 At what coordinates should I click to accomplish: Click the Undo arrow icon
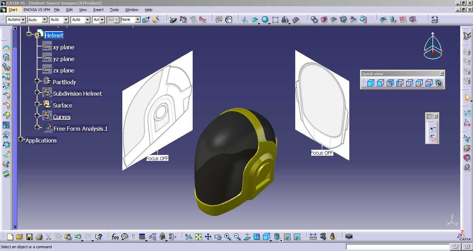point(78,237)
